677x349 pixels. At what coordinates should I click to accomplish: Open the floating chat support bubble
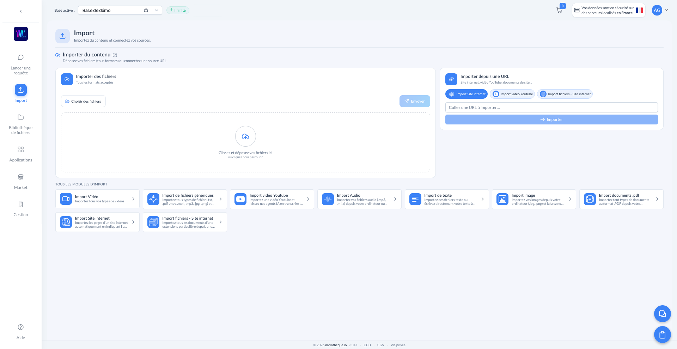[663, 314]
